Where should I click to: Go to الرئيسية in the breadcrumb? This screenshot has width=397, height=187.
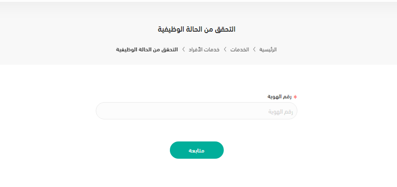pyautogui.click(x=268, y=49)
